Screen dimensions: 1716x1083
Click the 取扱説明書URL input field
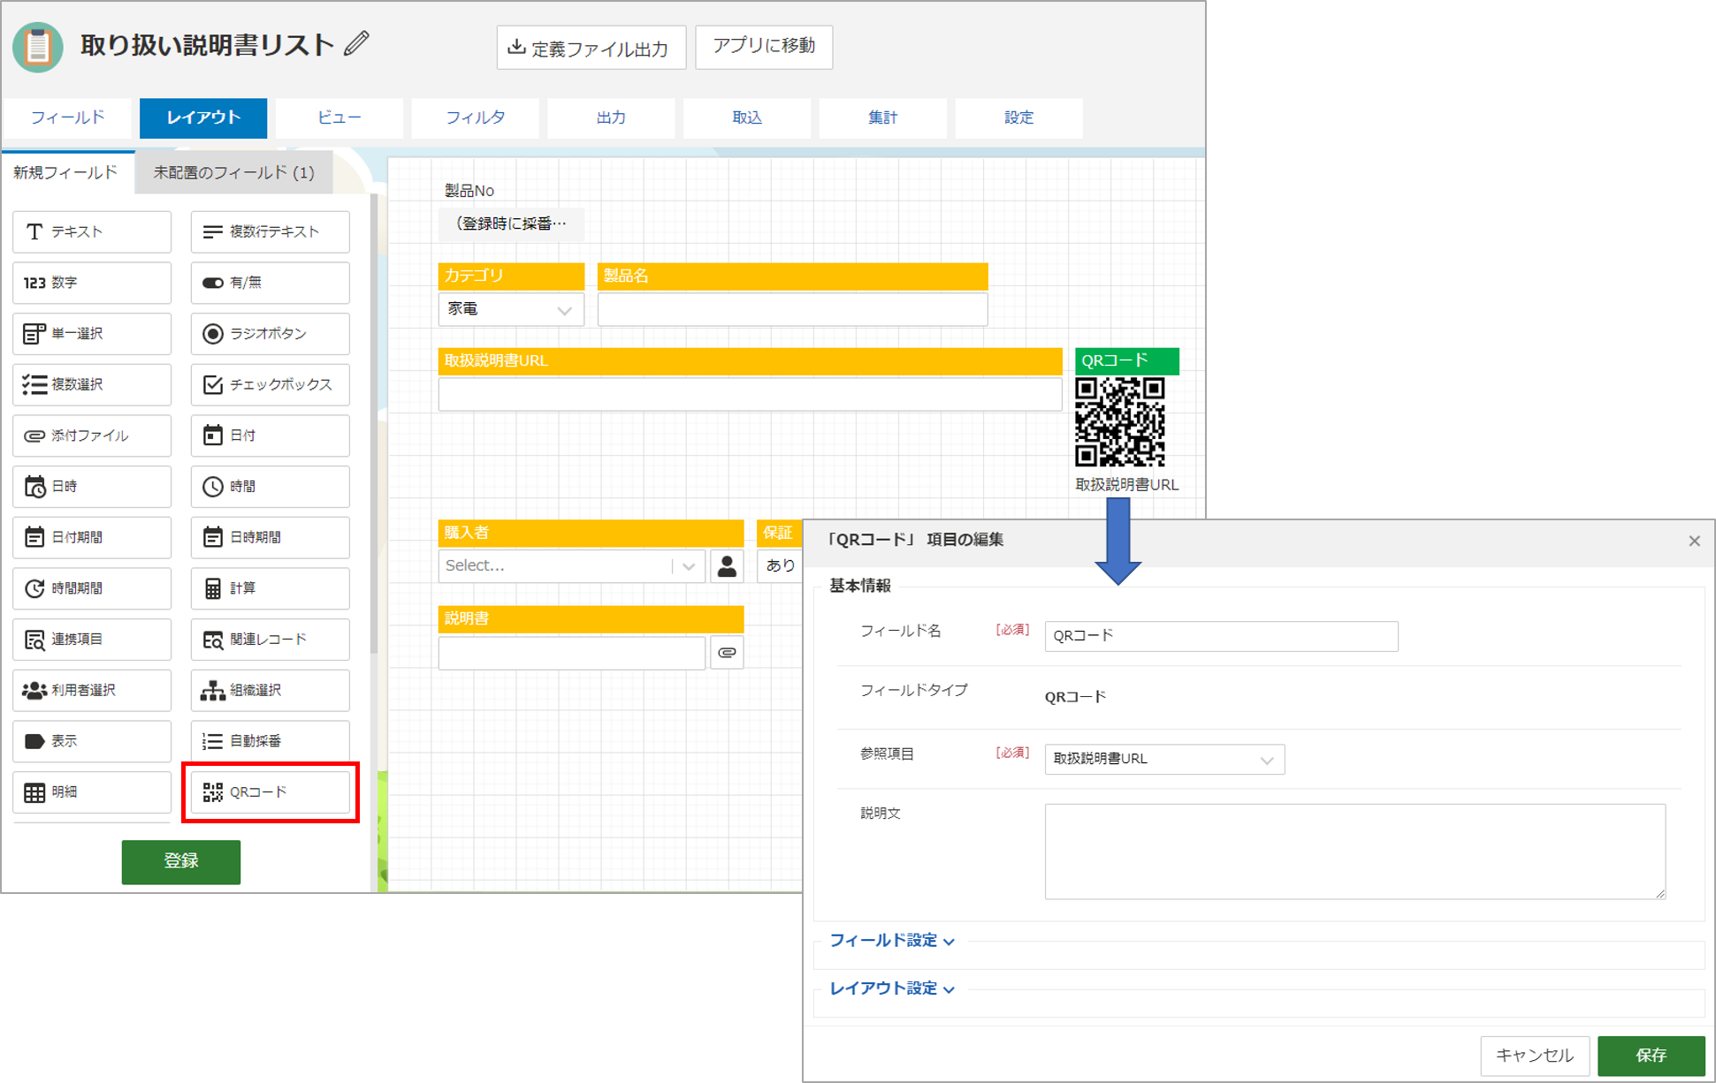[x=751, y=395]
